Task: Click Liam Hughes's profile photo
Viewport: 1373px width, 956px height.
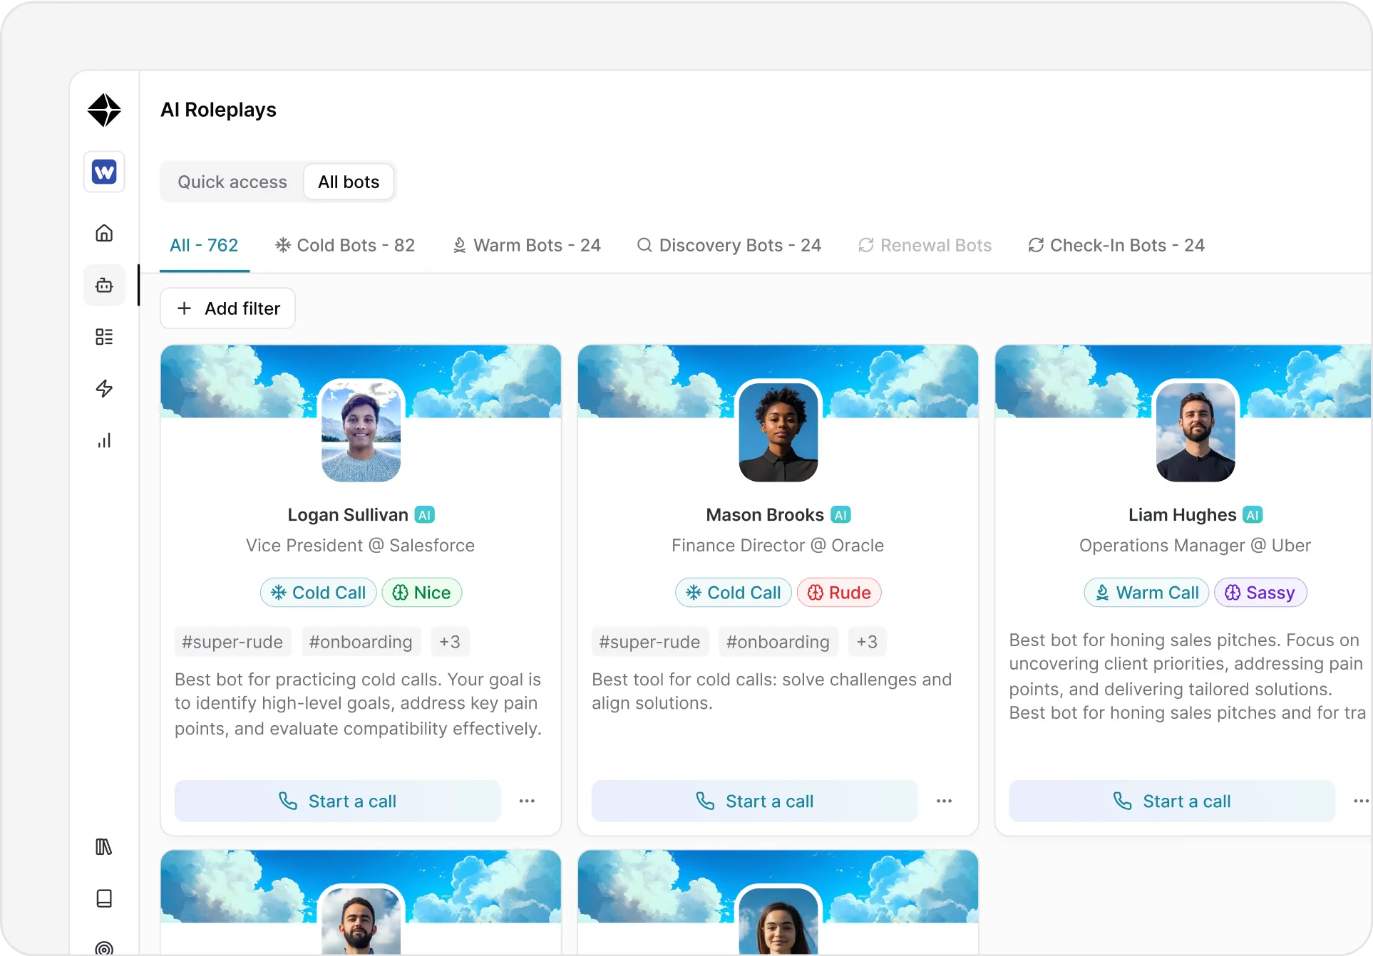Action: pos(1194,432)
